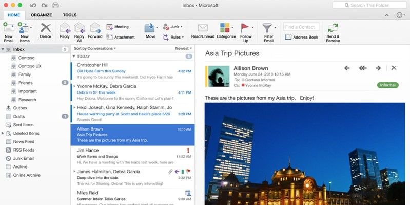Select the Friends folder
The height and width of the screenshot is (205, 410).
(25, 83)
